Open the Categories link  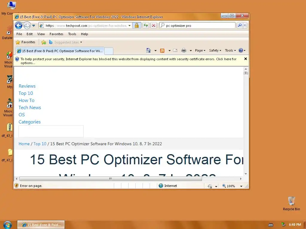pyautogui.click(x=30, y=122)
